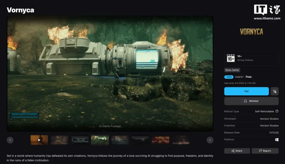285x164 pixels.
Task: Open the Self-Refundable help tooltip
Action: pyautogui.click(x=277, y=111)
